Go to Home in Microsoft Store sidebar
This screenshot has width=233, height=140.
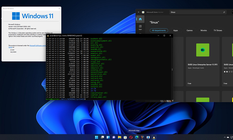[x=140, y=19]
